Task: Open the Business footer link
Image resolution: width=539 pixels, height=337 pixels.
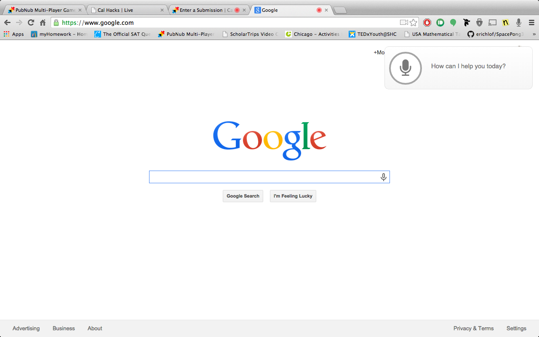Action: click(x=64, y=329)
